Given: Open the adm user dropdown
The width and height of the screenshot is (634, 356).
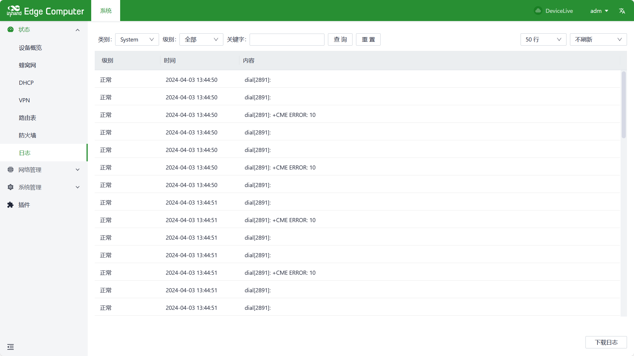Looking at the screenshot, I should click(x=599, y=11).
